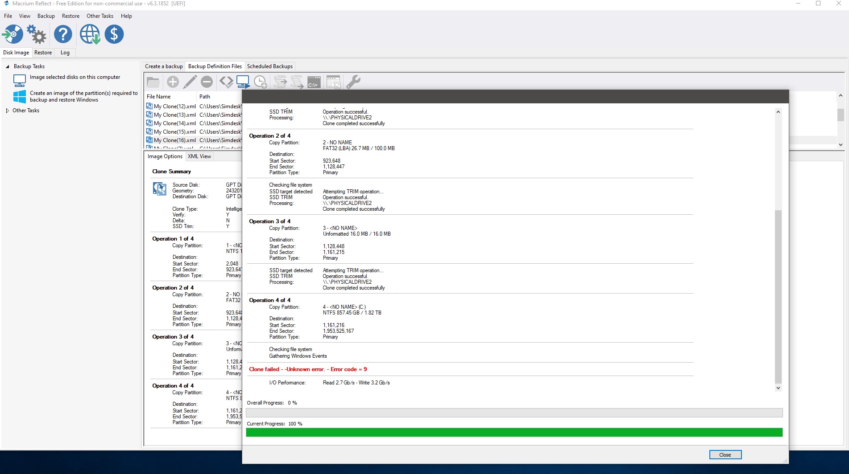The width and height of the screenshot is (849, 474).
Task: Collapse the Backup Tasks tree node
Action: [7, 66]
